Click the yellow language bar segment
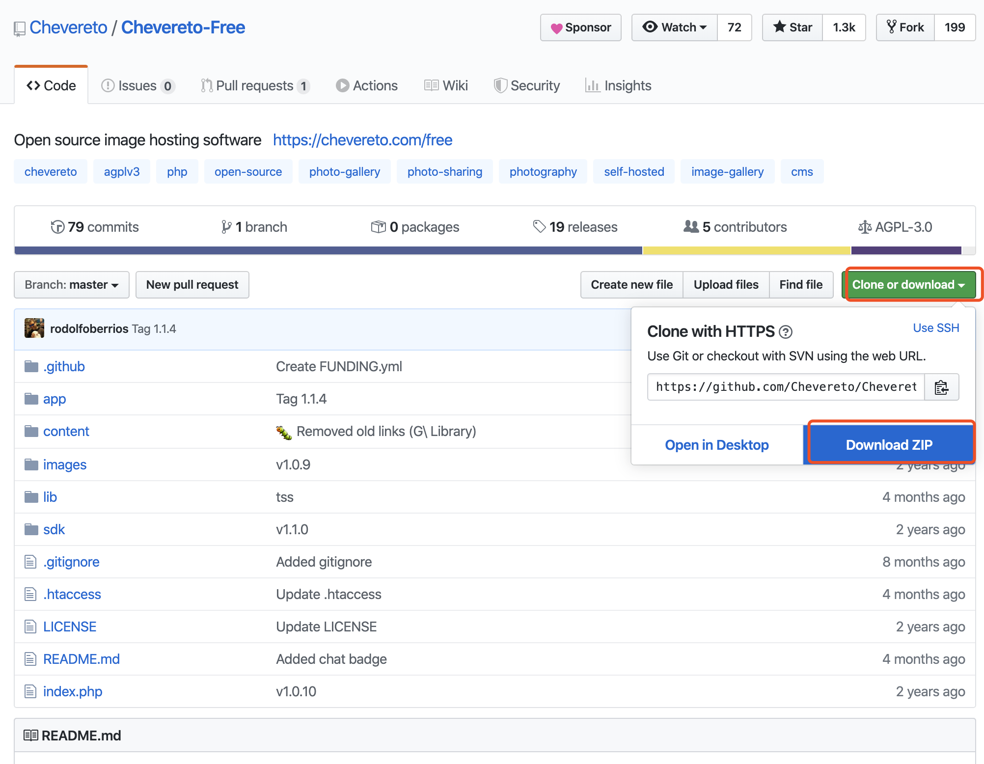Image resolution: width=984 pixels, height=764 pixels. (746, 250)
